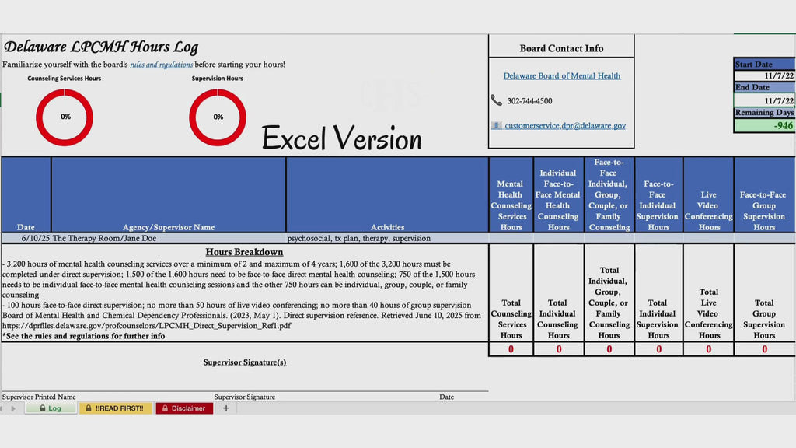796x448 pixels.
Task: Select the cell with date 6/10/25
Action: pyautogui.click(x=26, y=238)
